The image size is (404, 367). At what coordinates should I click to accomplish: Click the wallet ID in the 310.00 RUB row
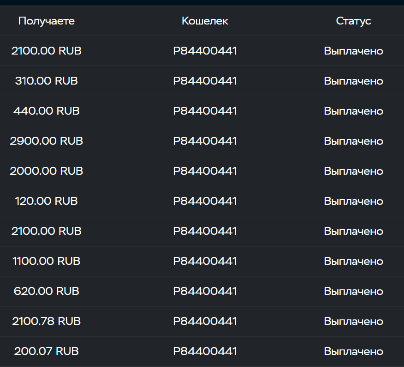tap(205, 81)
